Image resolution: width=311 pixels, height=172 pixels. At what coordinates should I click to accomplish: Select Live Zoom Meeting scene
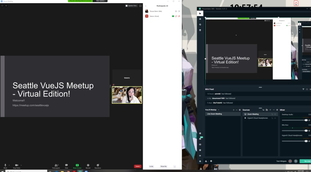(x=223, y=114)
